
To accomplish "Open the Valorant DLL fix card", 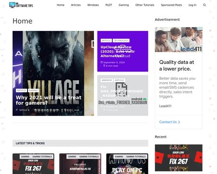I will (x=80, y=164).
